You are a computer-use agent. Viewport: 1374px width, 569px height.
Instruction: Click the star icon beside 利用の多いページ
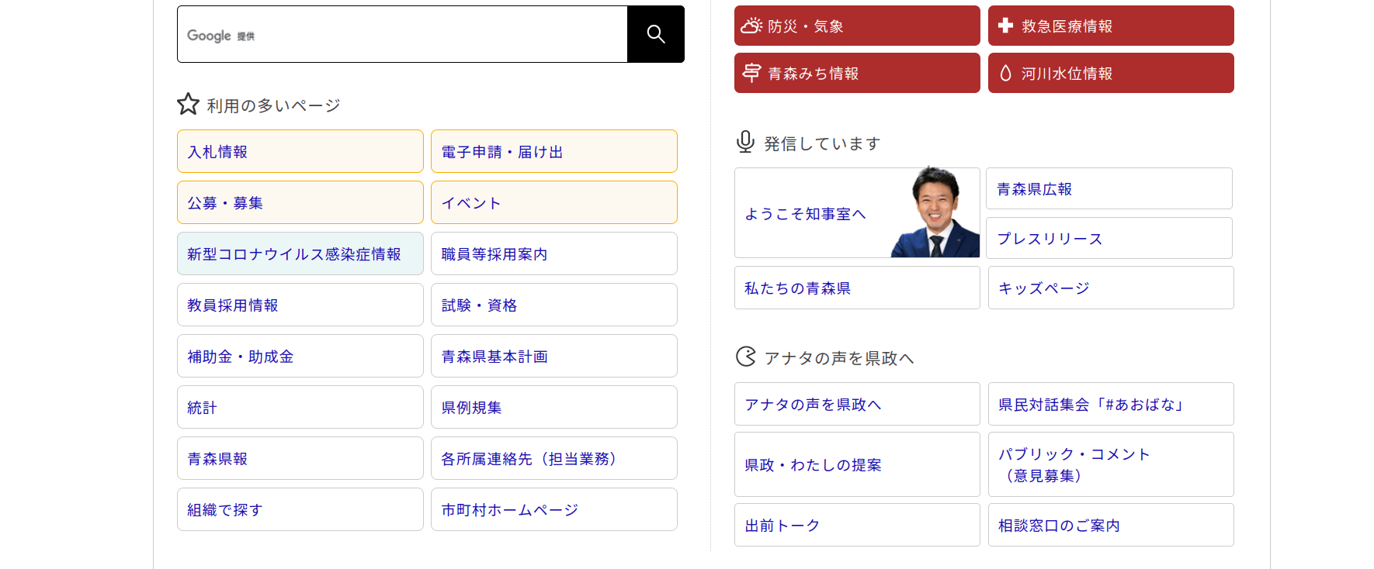coord(188,105)
